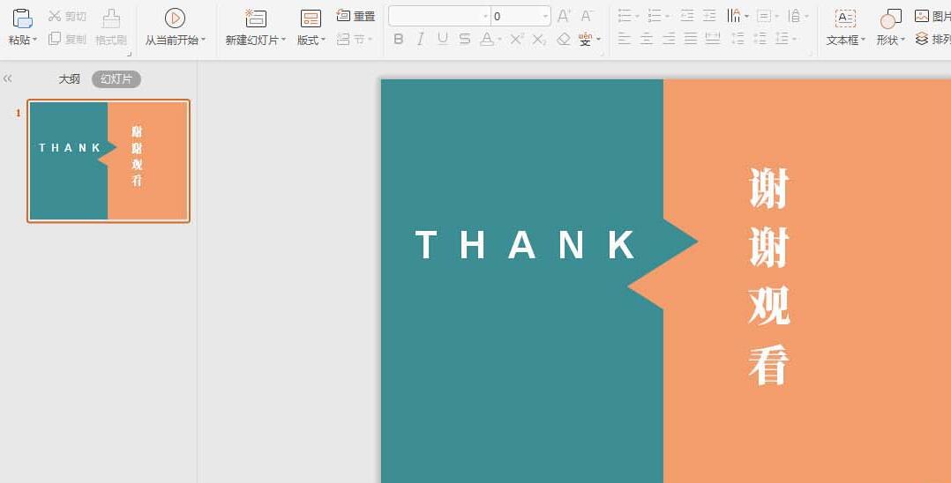Expand the 形状 shapes dropdown arrow
The width and height of the screenshot is (951, 483).
tap(903, 40)
